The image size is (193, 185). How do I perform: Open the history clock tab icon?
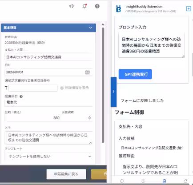coord(143,181)
